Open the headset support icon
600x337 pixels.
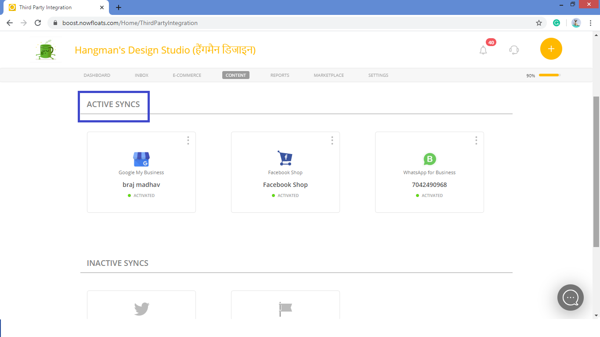pos(514,50)
